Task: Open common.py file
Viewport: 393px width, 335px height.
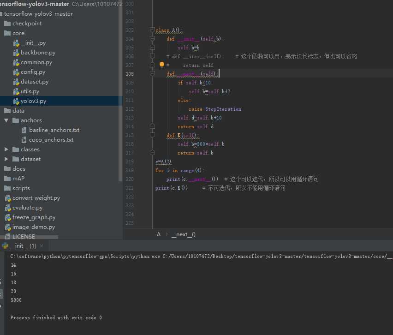Action: 36,62
